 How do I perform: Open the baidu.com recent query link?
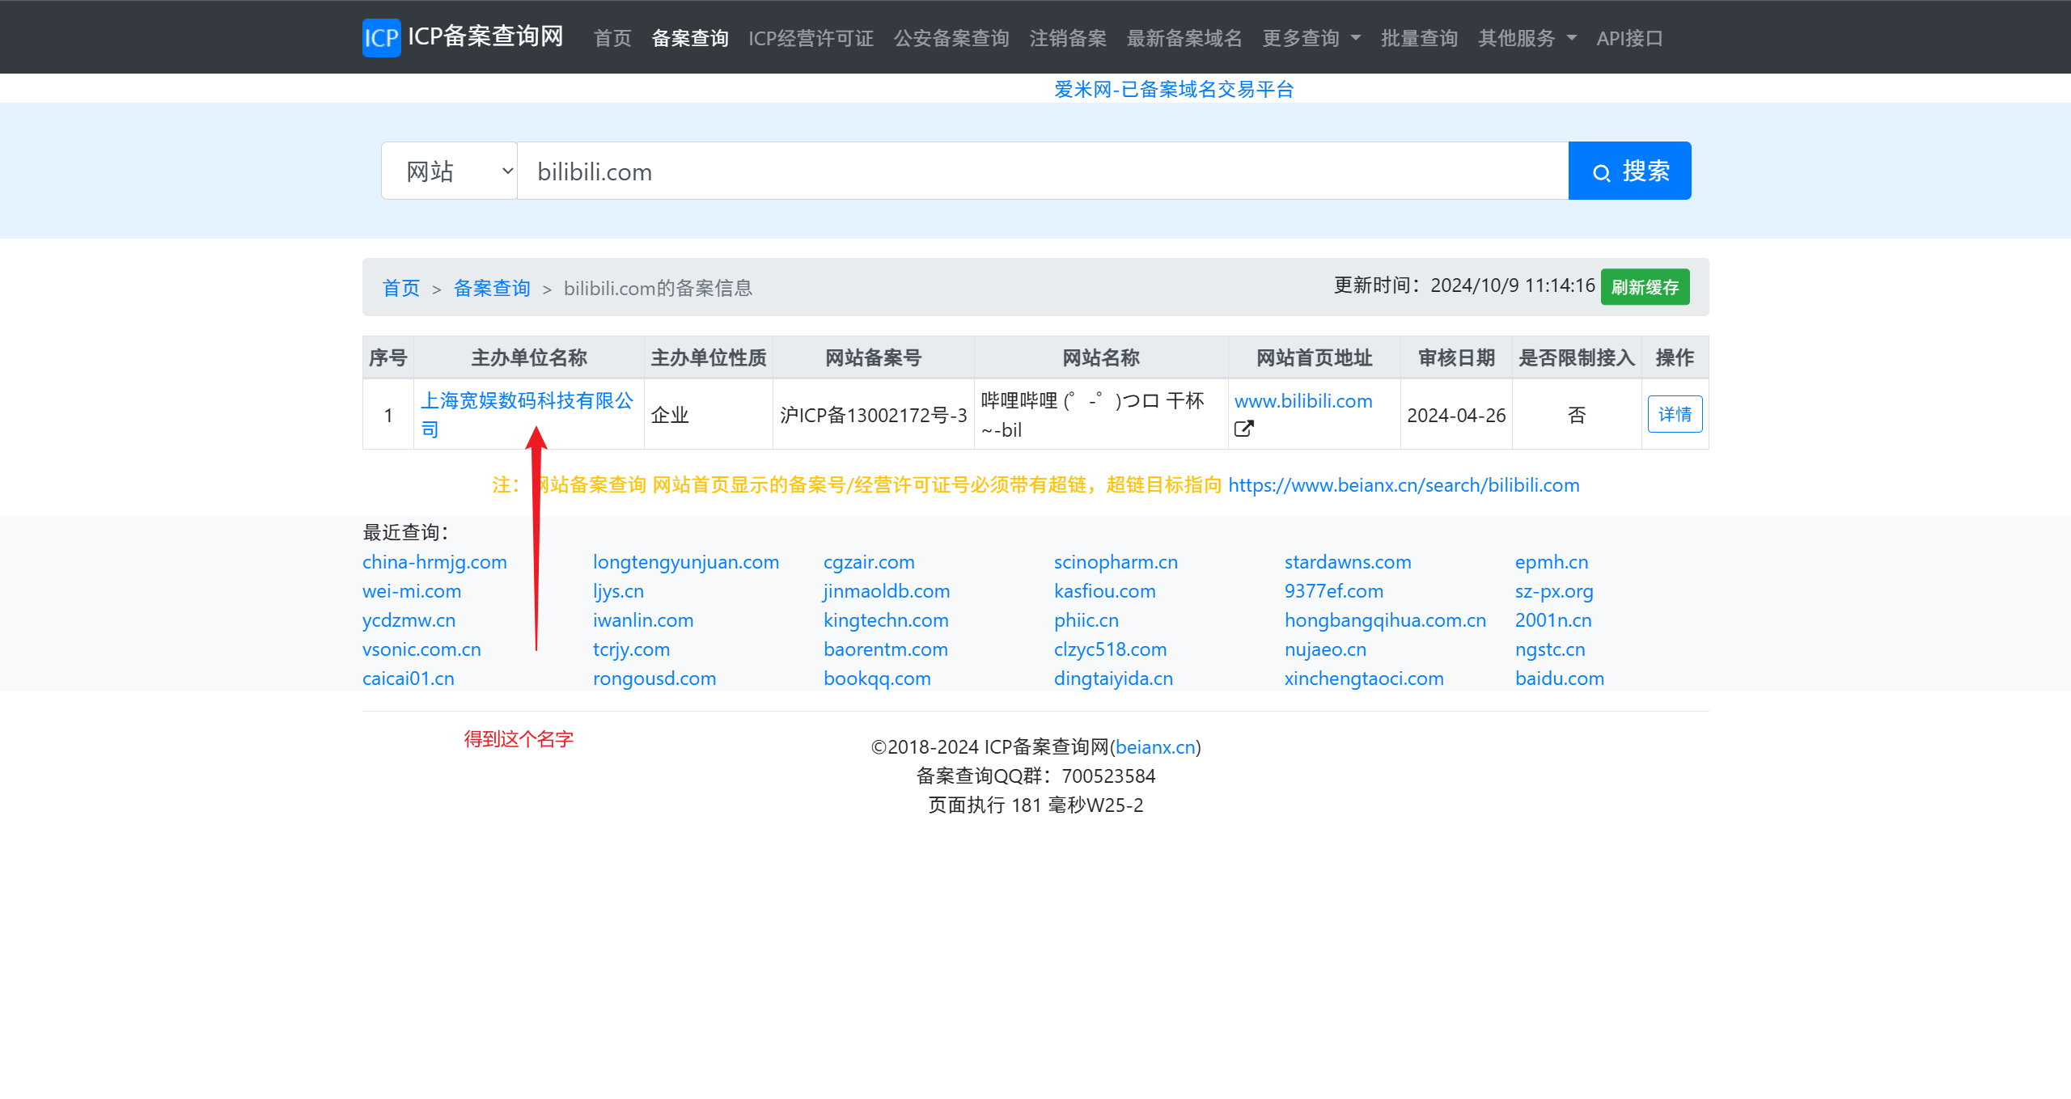pyautogui.click(x=1560, y=678)
